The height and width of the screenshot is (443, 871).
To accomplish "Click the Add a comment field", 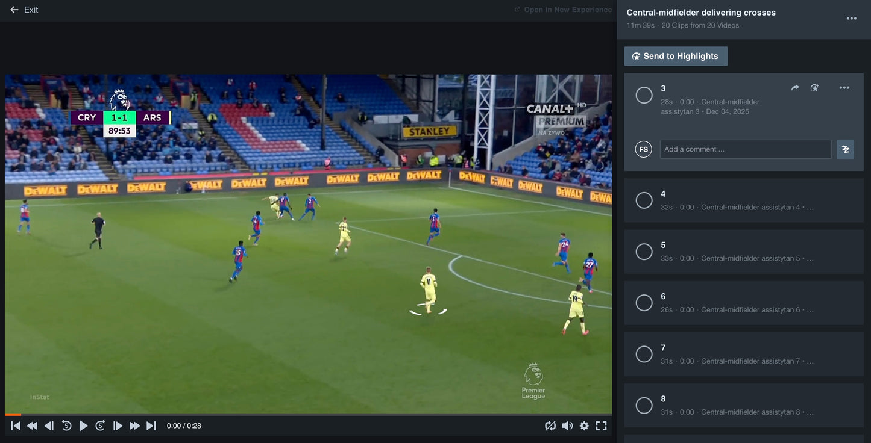I will tap(745, 149).
